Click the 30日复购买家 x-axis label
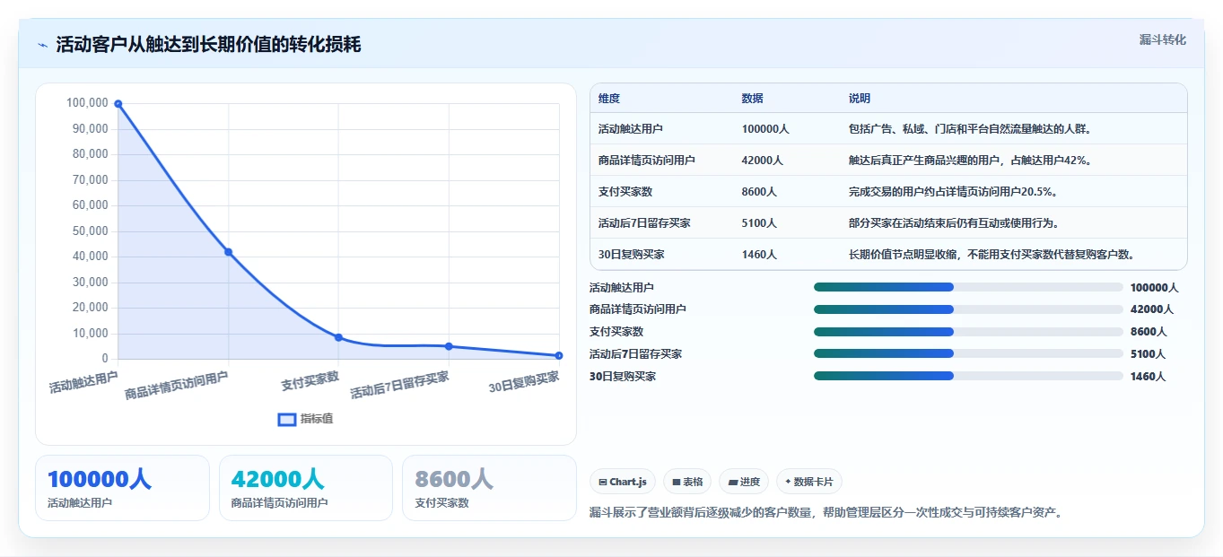The width and height of the screenshot is (1223, 557). 524,382
